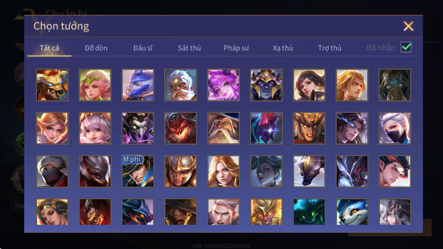Close the Chọn tướng dialog
The width and height of the screenshot is (443, 249).
(x=408, y=26)
